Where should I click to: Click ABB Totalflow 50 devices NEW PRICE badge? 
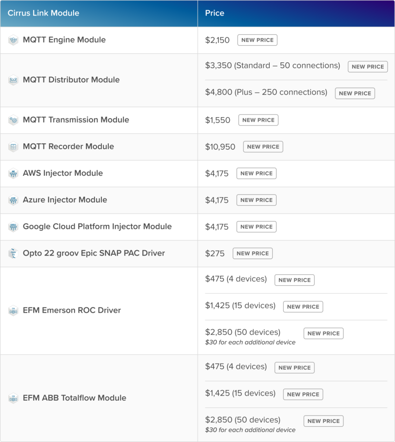324,421
